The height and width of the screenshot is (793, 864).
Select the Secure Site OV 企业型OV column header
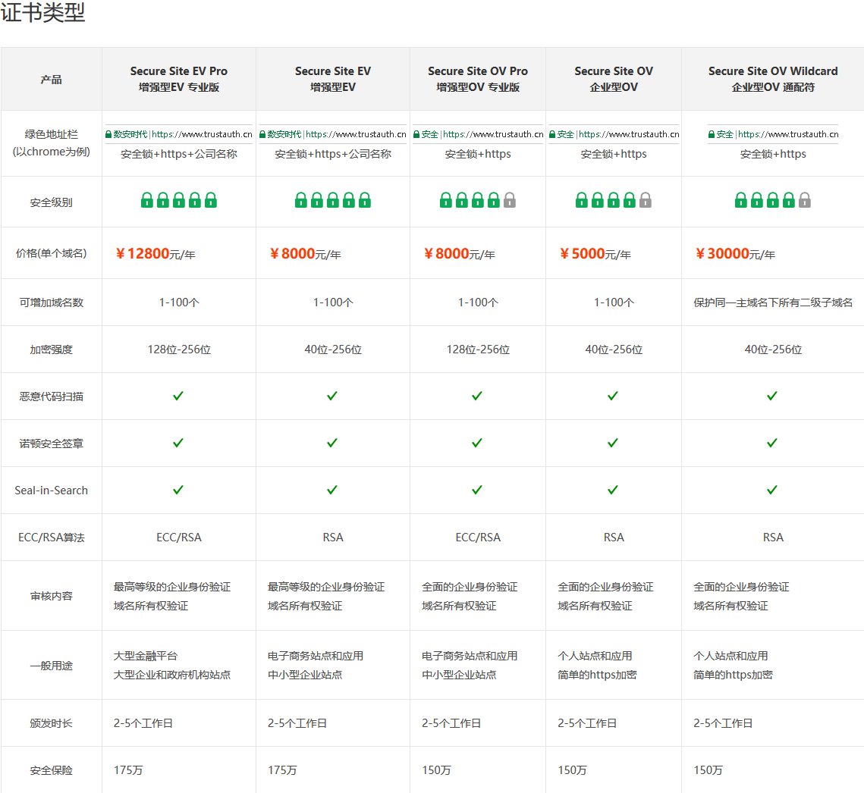pos(613,79)
